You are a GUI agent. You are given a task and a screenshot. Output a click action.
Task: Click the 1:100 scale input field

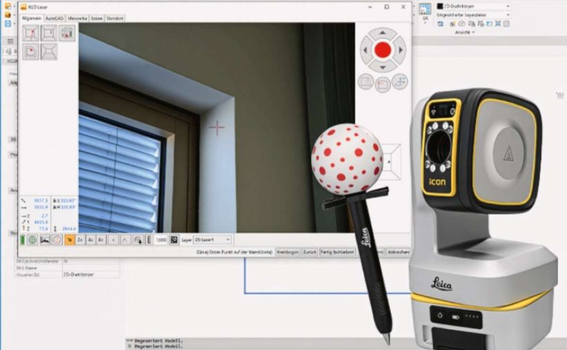point(160,239)
